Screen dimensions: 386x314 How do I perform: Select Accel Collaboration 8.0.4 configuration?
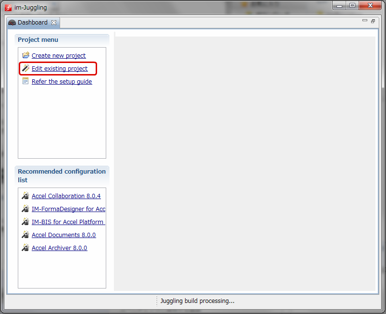[66, 196]
